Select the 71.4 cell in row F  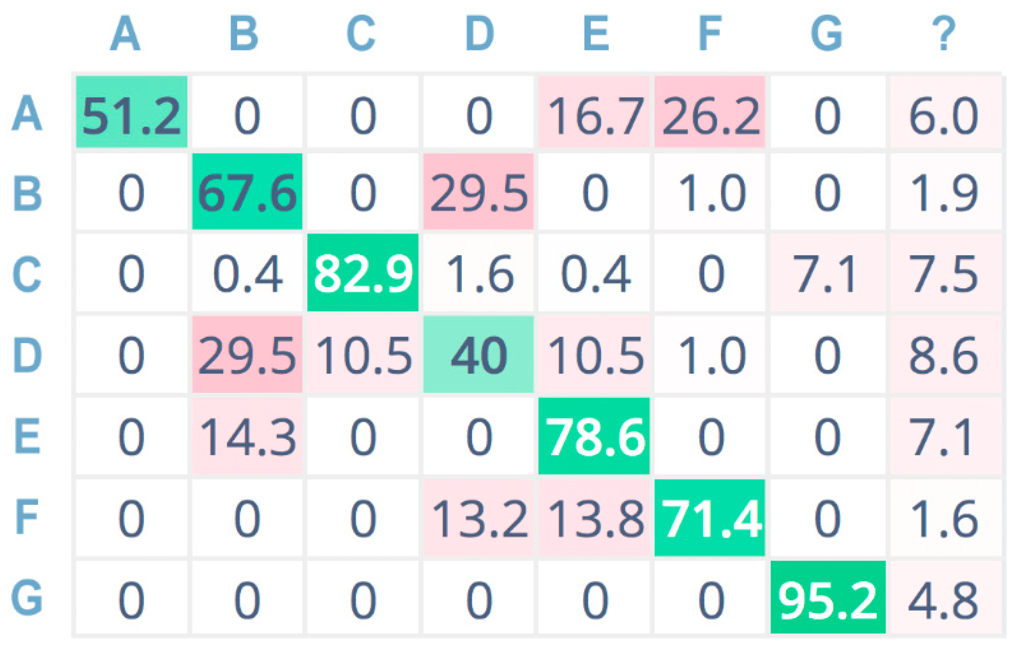[709, 518]
